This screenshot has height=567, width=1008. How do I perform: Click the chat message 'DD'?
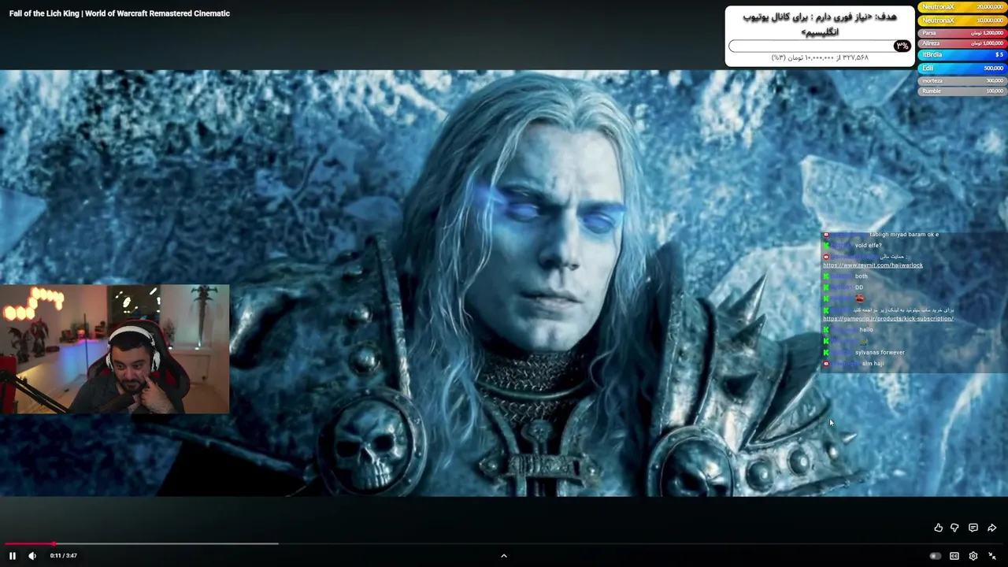pyautogui.click(x=859, y=287)
